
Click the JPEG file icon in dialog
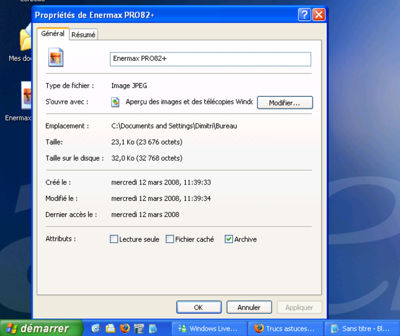pos(56,57)
